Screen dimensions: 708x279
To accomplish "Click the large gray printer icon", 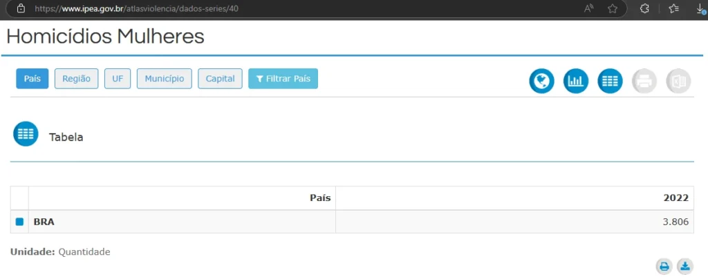I will (644, 81).
